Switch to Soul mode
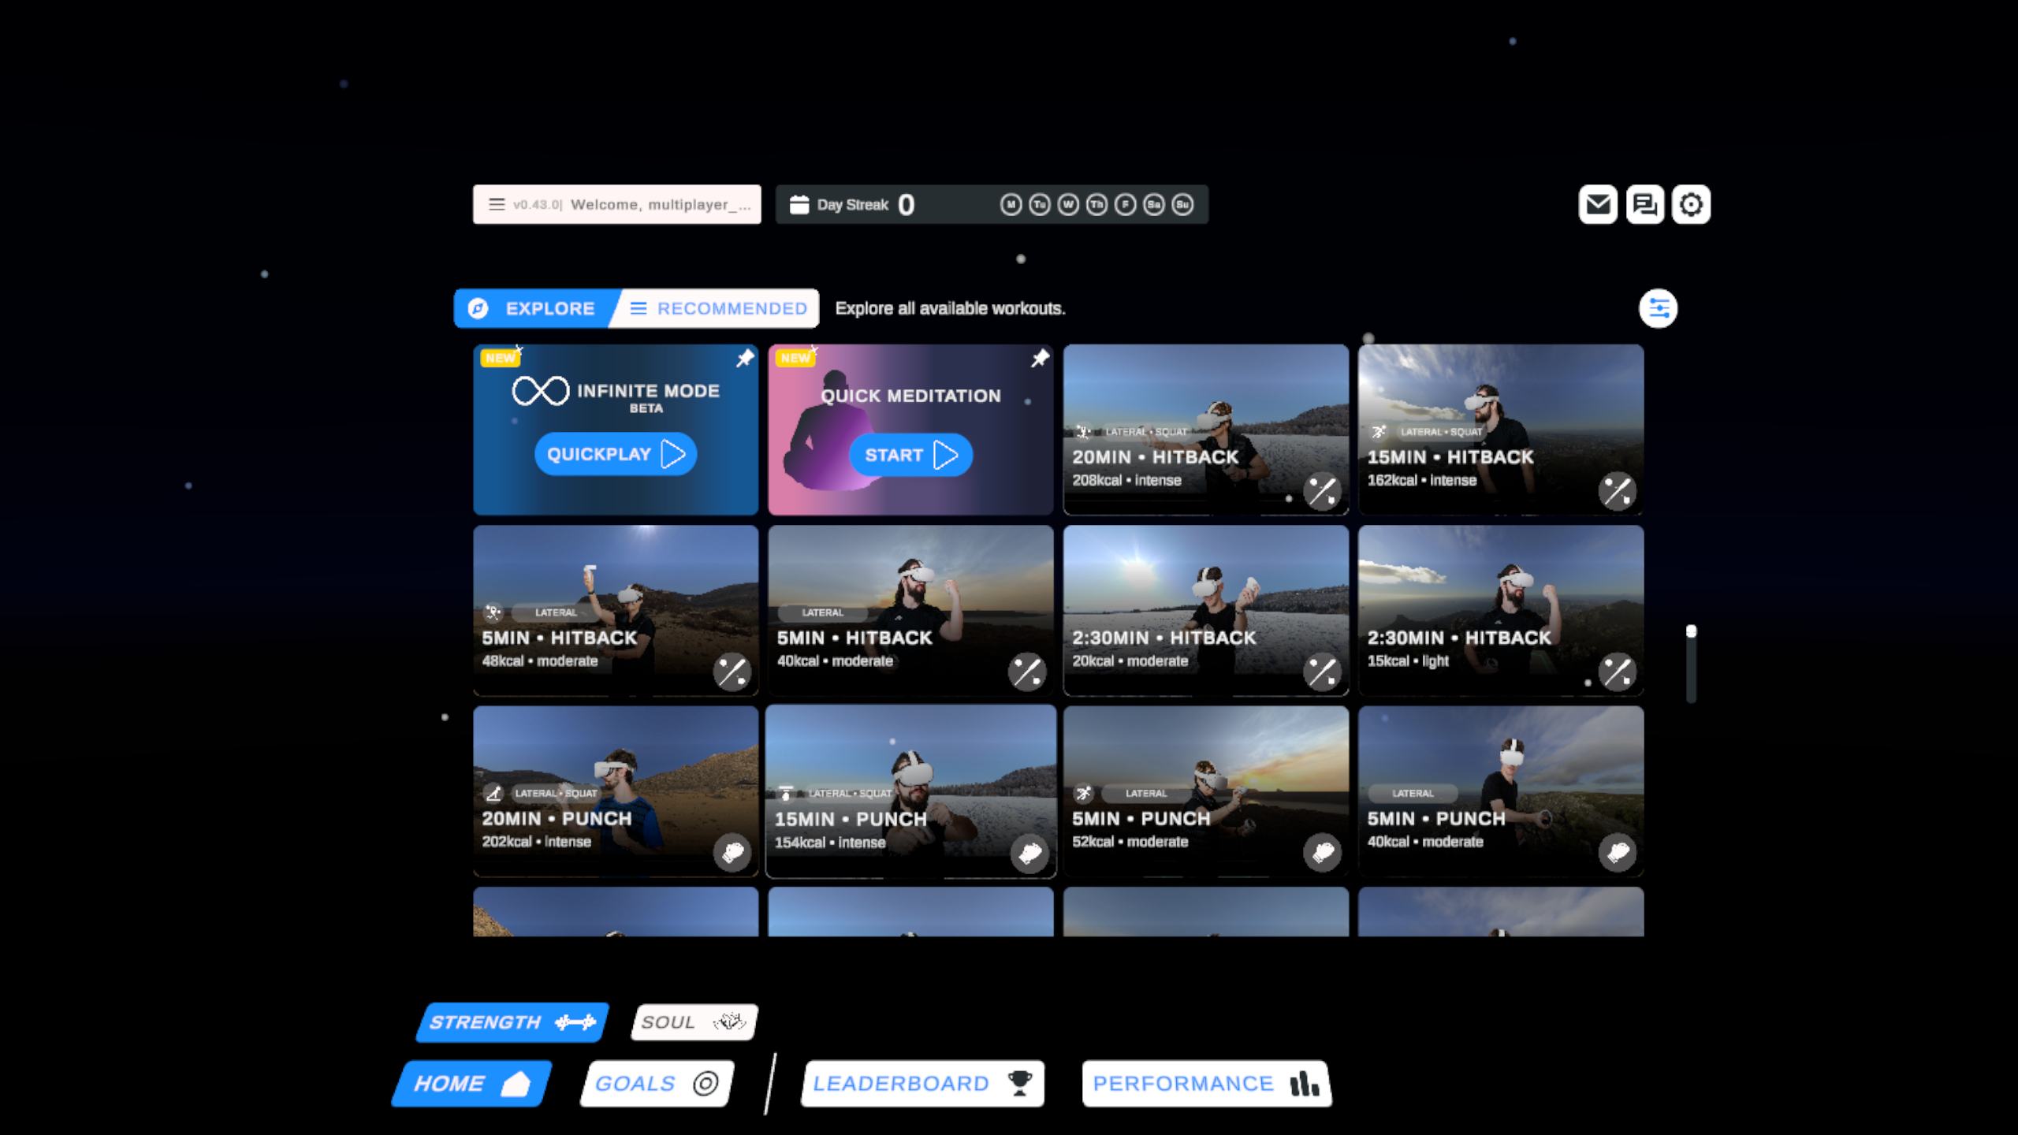The width and height of the screenshot is (2018, 1135). tap(694, 1022)
